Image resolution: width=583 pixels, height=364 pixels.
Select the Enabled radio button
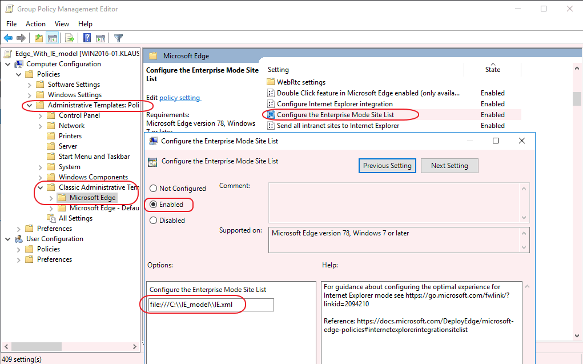pyautogui.click(x=154, y=205)
